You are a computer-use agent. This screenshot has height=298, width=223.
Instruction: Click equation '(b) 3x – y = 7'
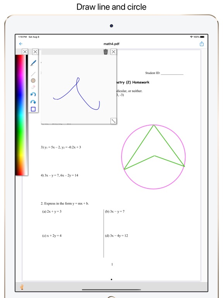[x=115, y=211]
